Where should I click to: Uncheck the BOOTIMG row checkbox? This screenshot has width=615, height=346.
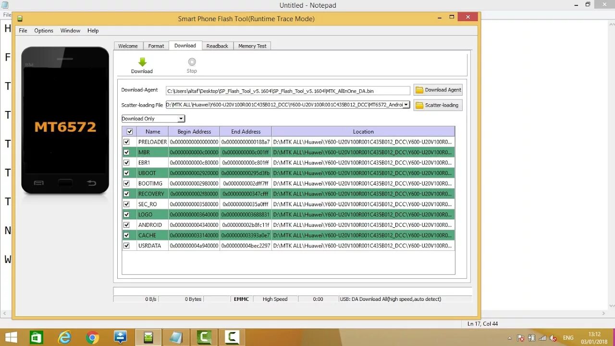pos(126,183)
